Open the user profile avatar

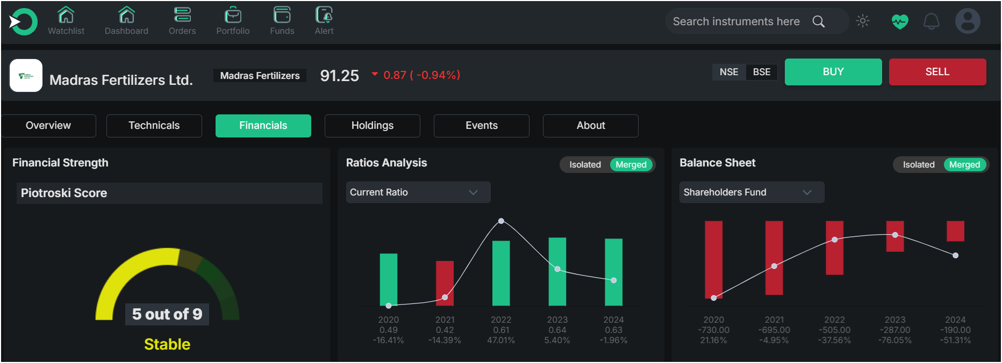968,21
